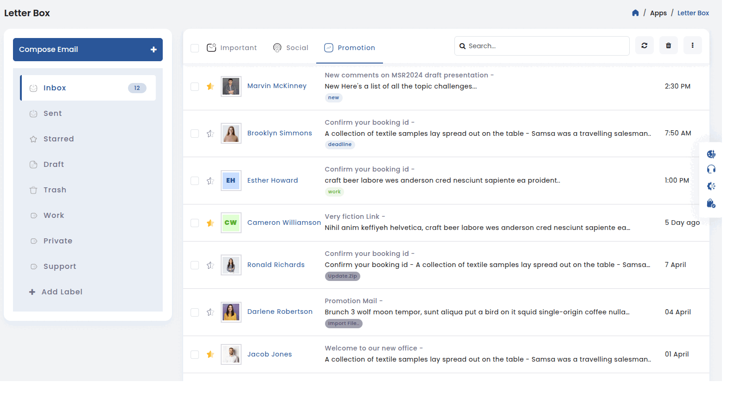Click sender name Darlene Robertson
The width and height of the screenshot is (734, 414).
[x=280, y=312]
